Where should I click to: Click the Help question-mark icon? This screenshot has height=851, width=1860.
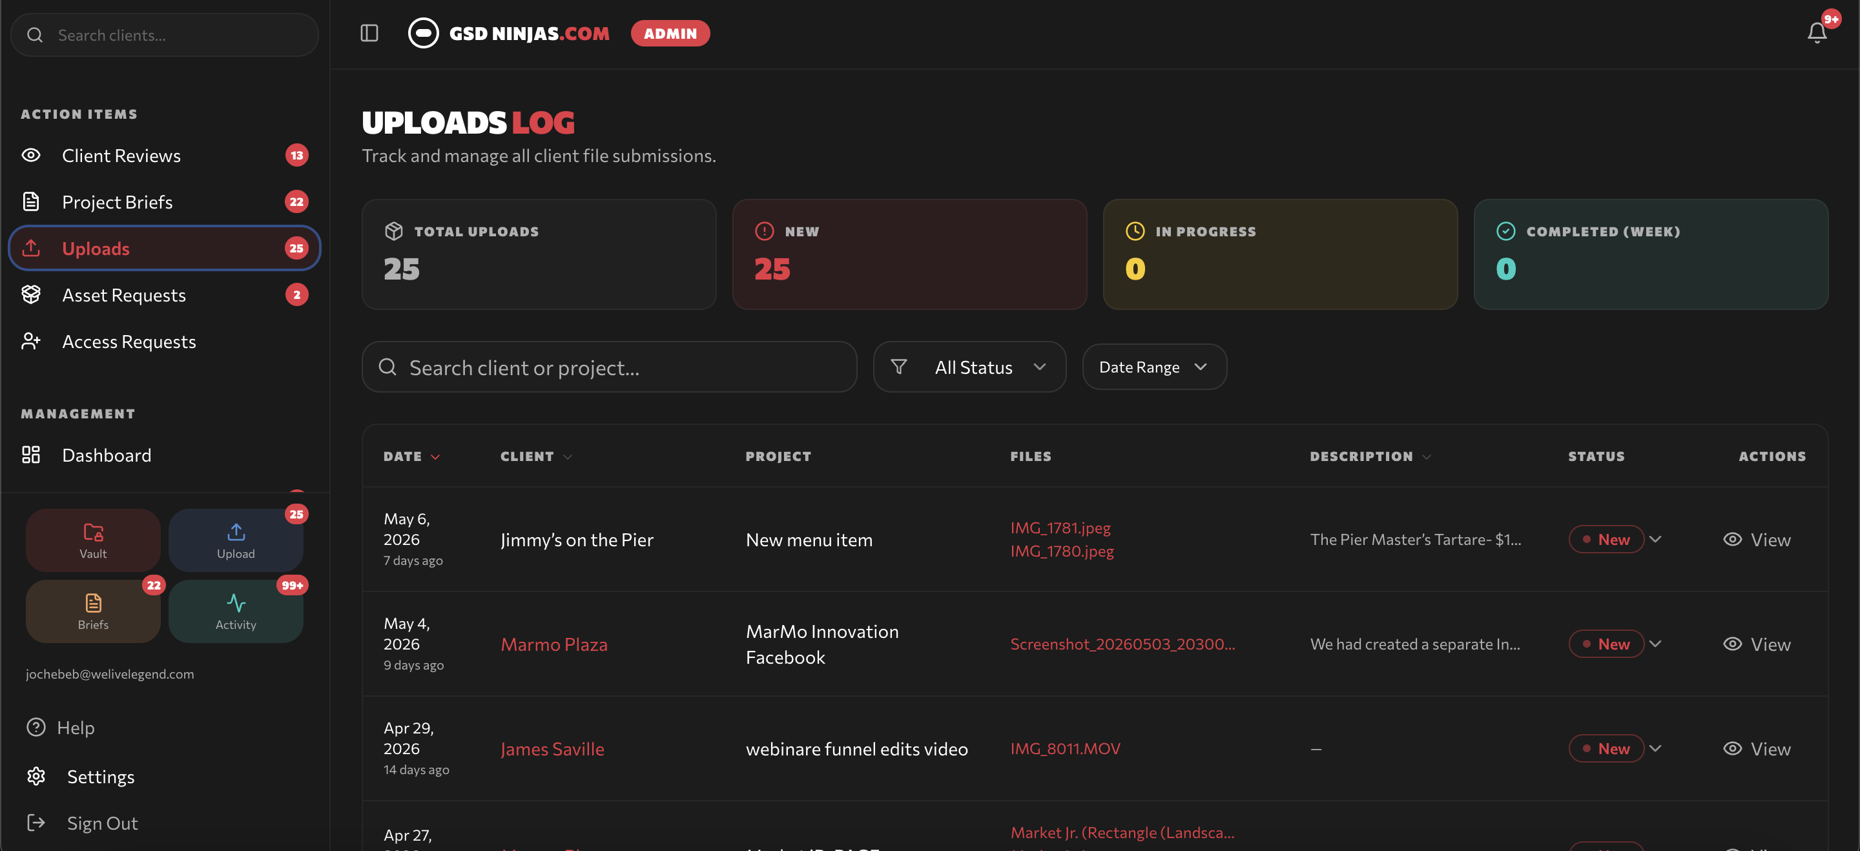pyautogui.click(x=36, y=727)
